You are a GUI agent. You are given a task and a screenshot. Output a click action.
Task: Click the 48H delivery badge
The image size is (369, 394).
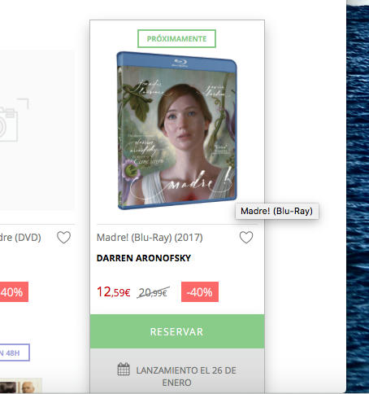click(x=15, y=352)
